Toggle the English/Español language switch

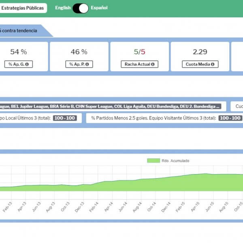pos(81,8)
